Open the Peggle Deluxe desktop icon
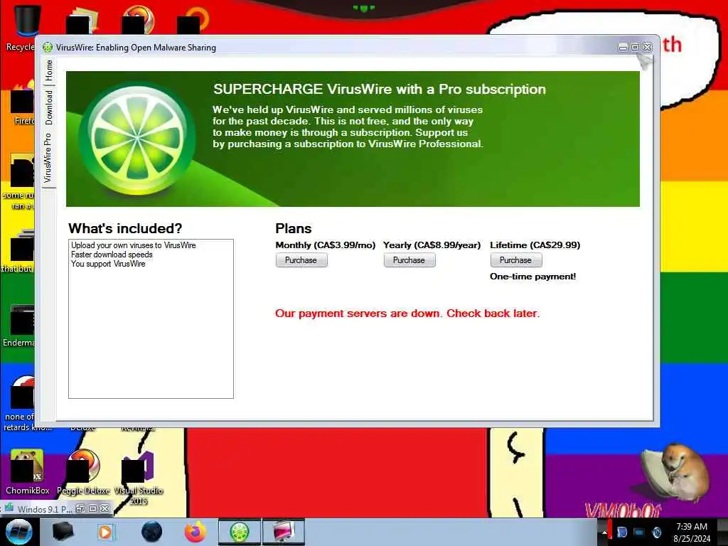This screenshot has width=728, height=546. coord(83,471)
